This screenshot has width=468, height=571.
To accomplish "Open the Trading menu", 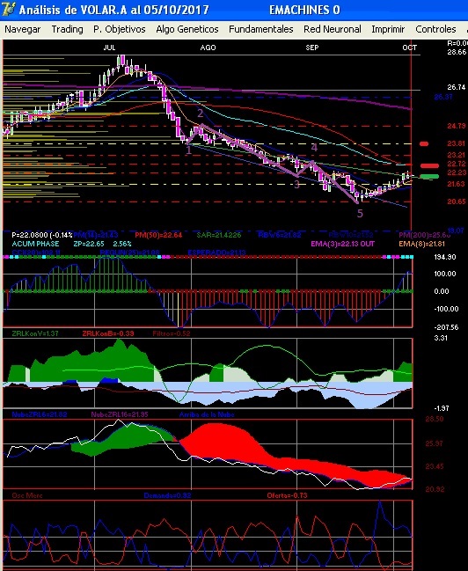I will pos(68,29).
